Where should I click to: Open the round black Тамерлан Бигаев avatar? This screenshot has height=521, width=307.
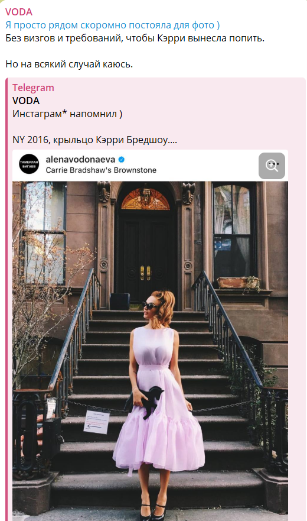tap(29, 164)
